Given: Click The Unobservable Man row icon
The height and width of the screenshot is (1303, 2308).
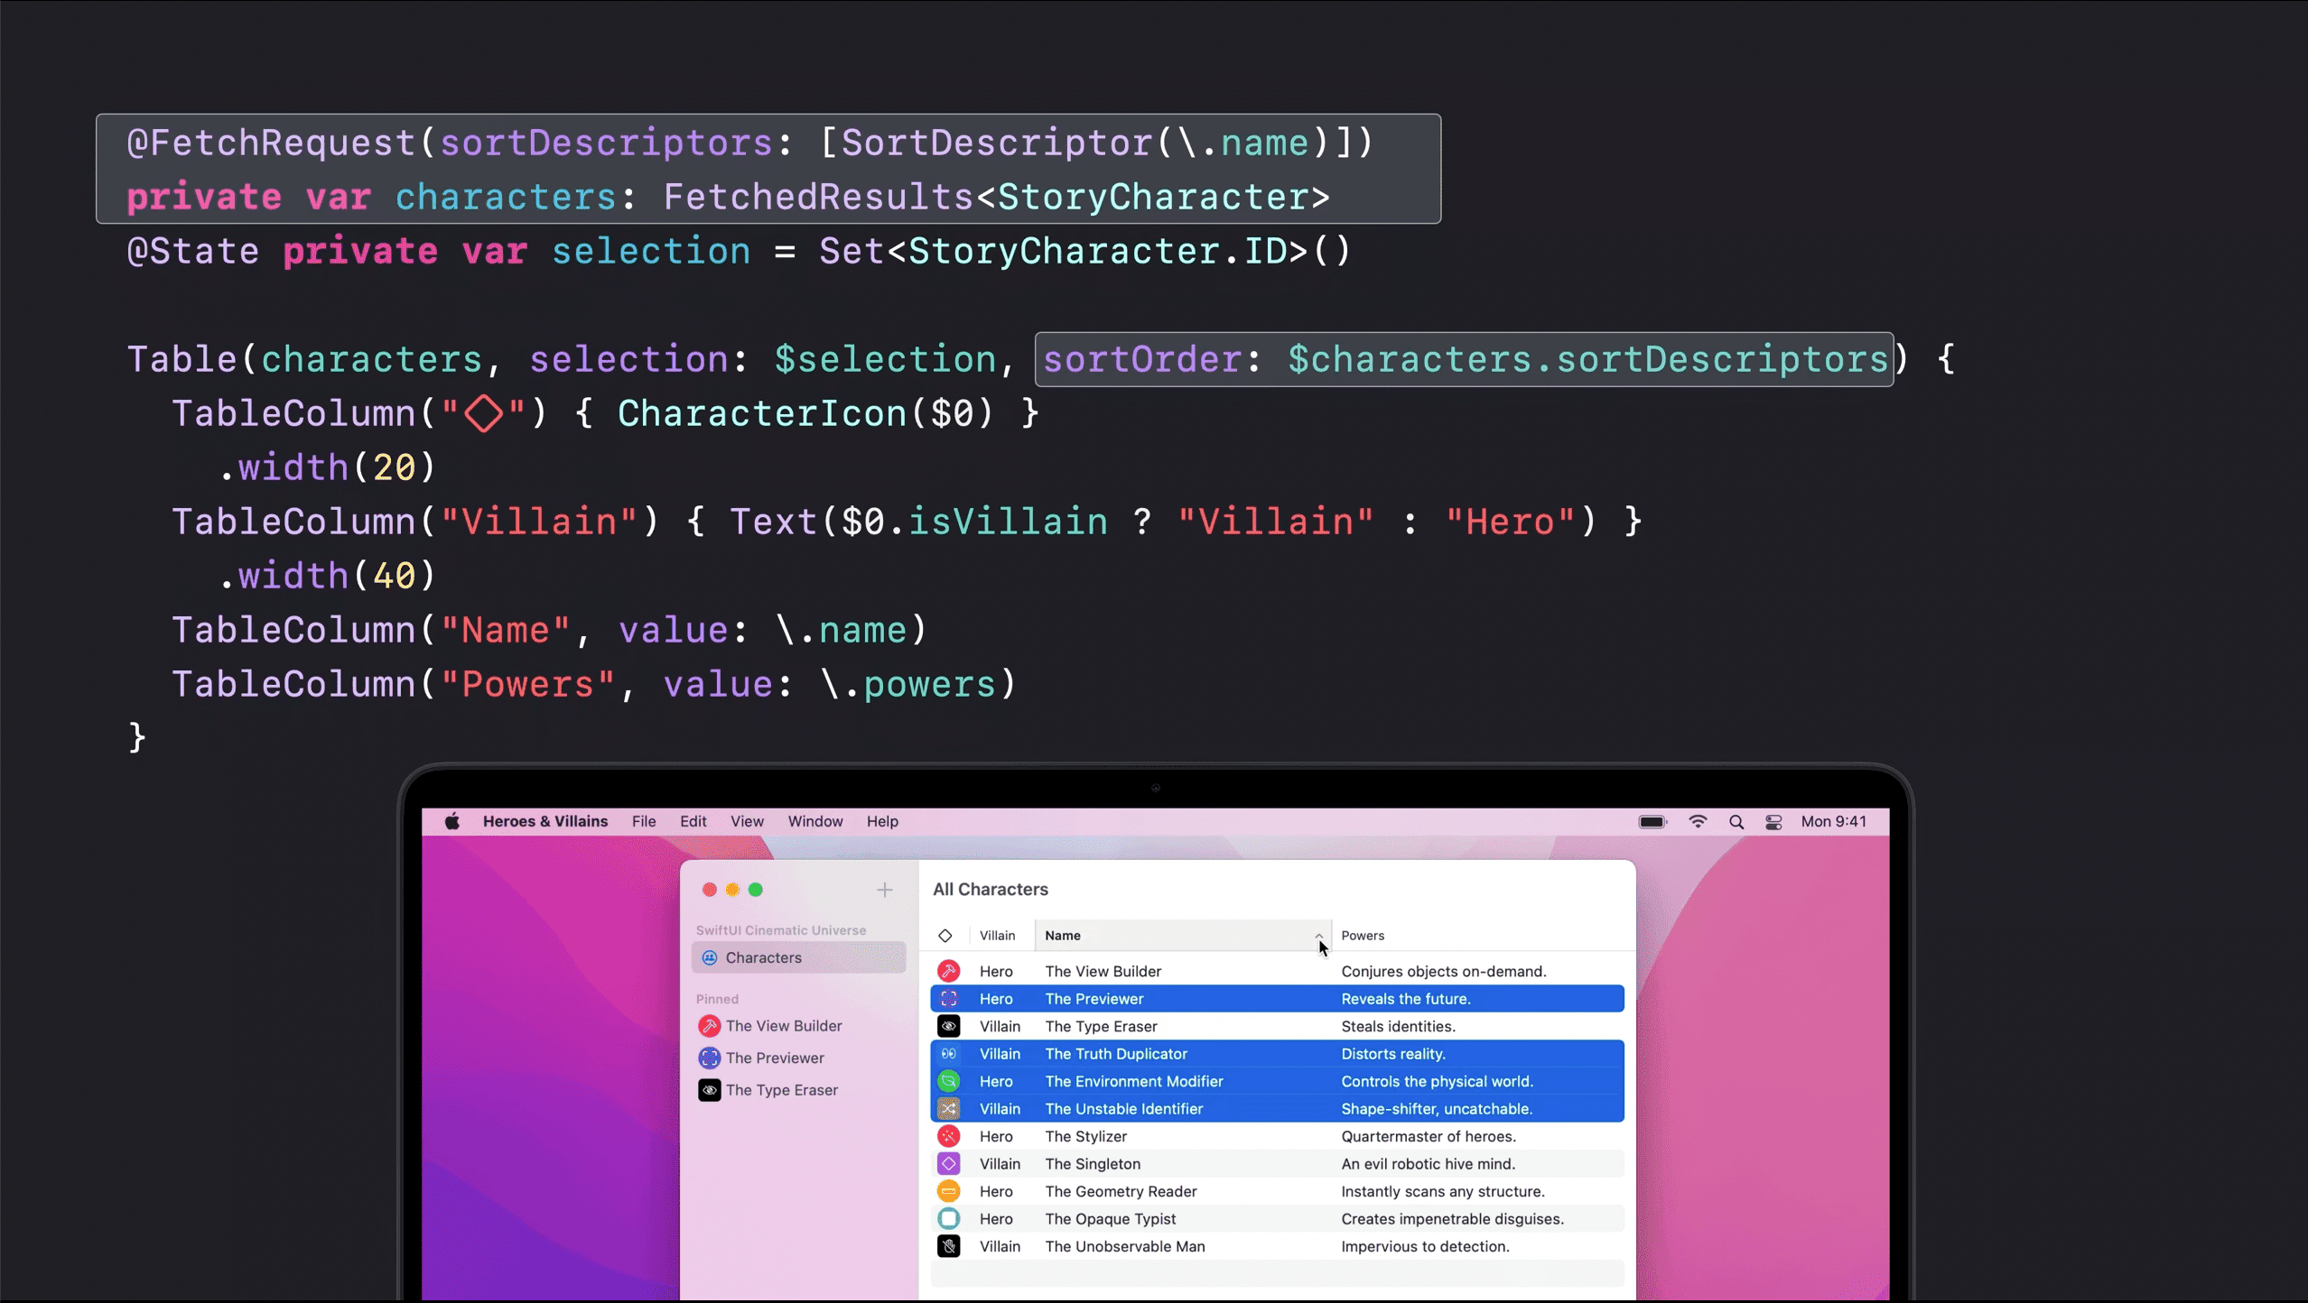Looking at the screenshot, I should (948, 1246).
